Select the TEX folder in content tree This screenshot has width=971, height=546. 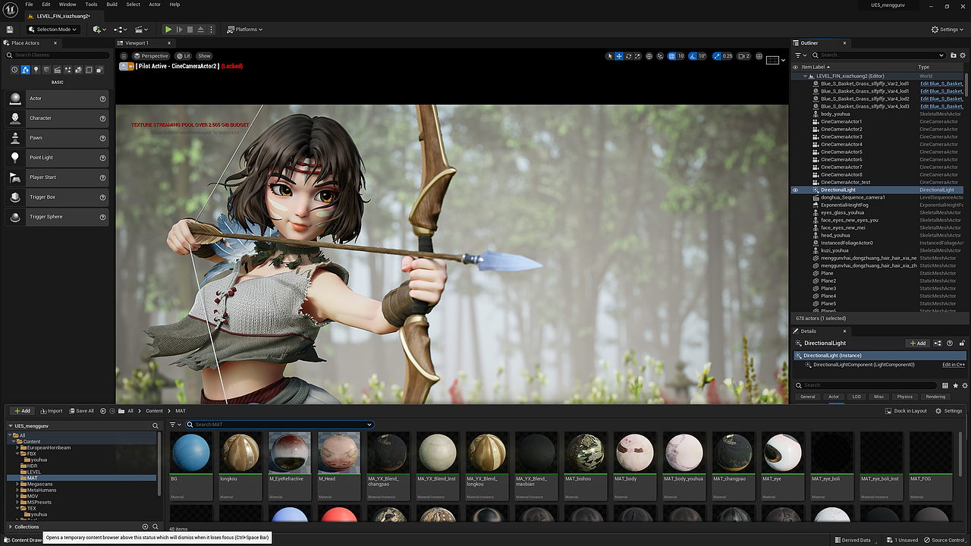[x=32, y=508]
